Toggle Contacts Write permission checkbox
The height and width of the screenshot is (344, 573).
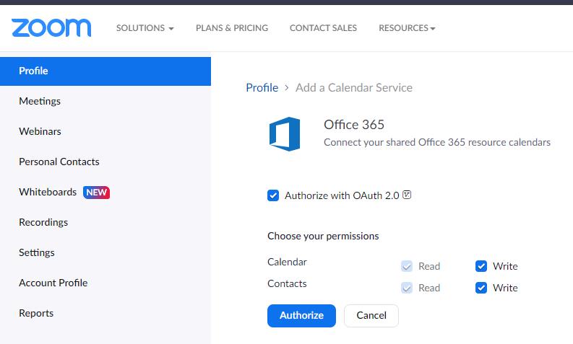[x=481, y=288]
